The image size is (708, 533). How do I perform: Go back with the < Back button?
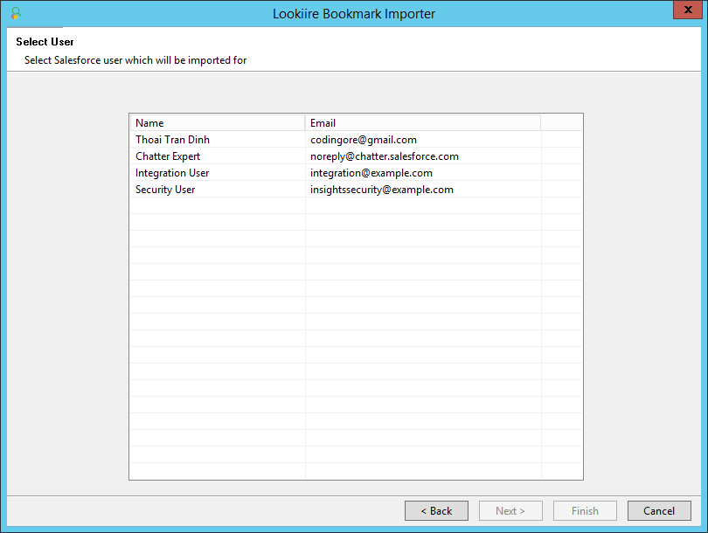(436, 510)
